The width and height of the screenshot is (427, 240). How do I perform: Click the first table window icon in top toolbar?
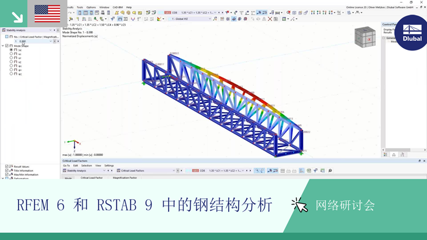(x=80, y=12)
